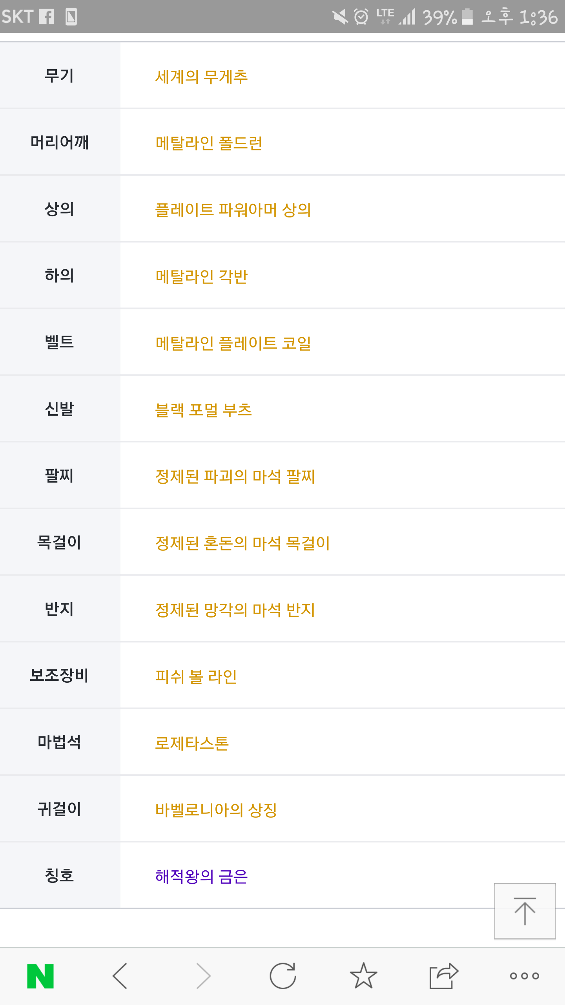Reload the page with refresh icon
The image size is (565, 1005).
(x=283, y=976)
